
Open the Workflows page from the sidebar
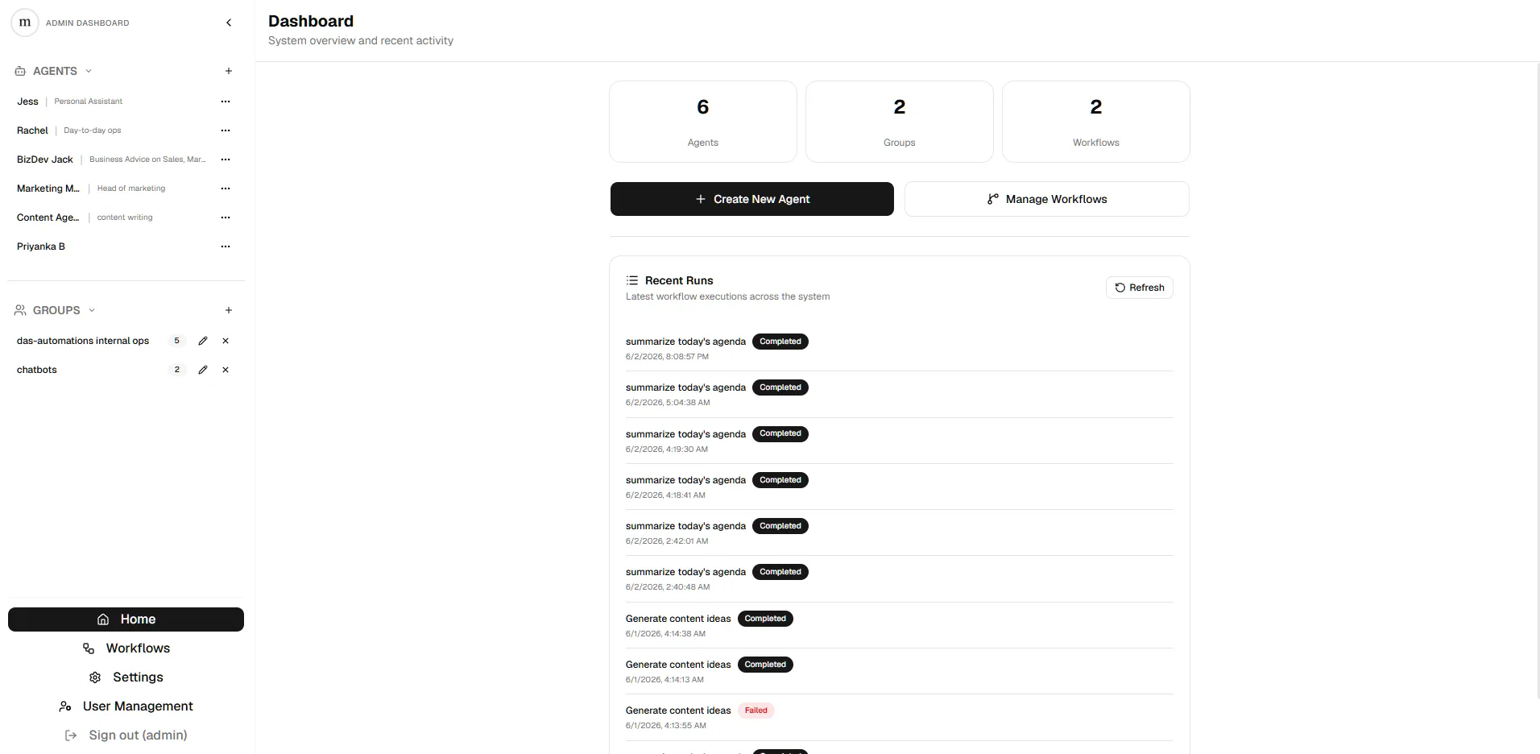tap(126, 648)
